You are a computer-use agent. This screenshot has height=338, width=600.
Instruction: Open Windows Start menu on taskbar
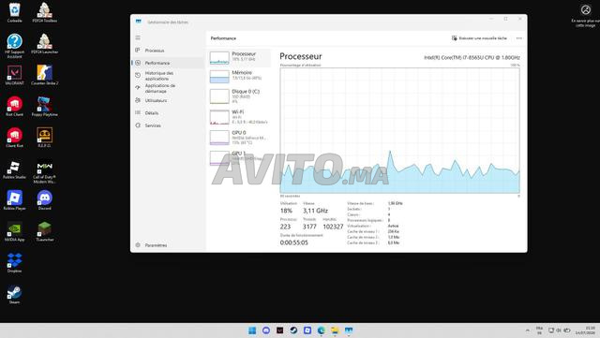click(252, 331)
